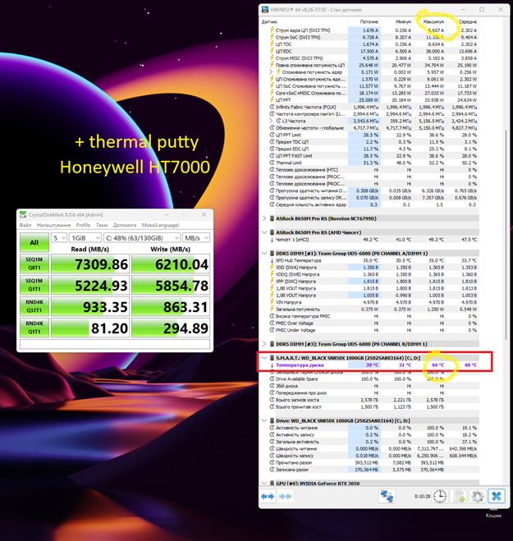Click the HWiNFO vertical scrollbar thumb
The width and height of the screenshot is (513, 541).
pyautogui.click(x=506, y=235)
